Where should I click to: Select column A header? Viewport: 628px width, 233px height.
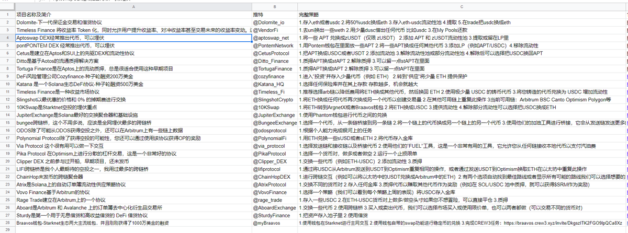(133, 6)
